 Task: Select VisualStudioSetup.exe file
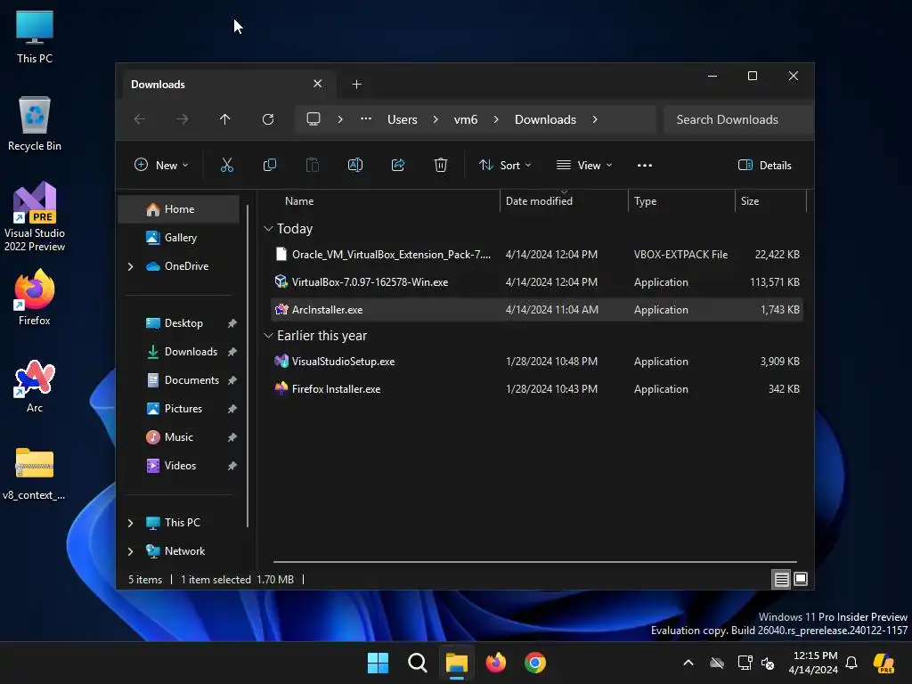point(537,362)
